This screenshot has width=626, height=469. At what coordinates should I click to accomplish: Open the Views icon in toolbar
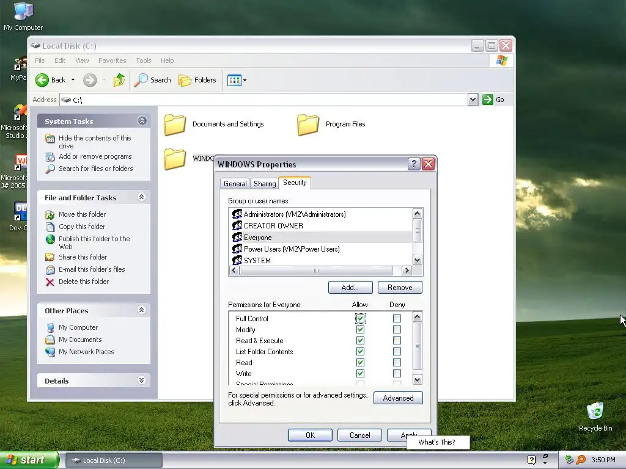(234, 80)
